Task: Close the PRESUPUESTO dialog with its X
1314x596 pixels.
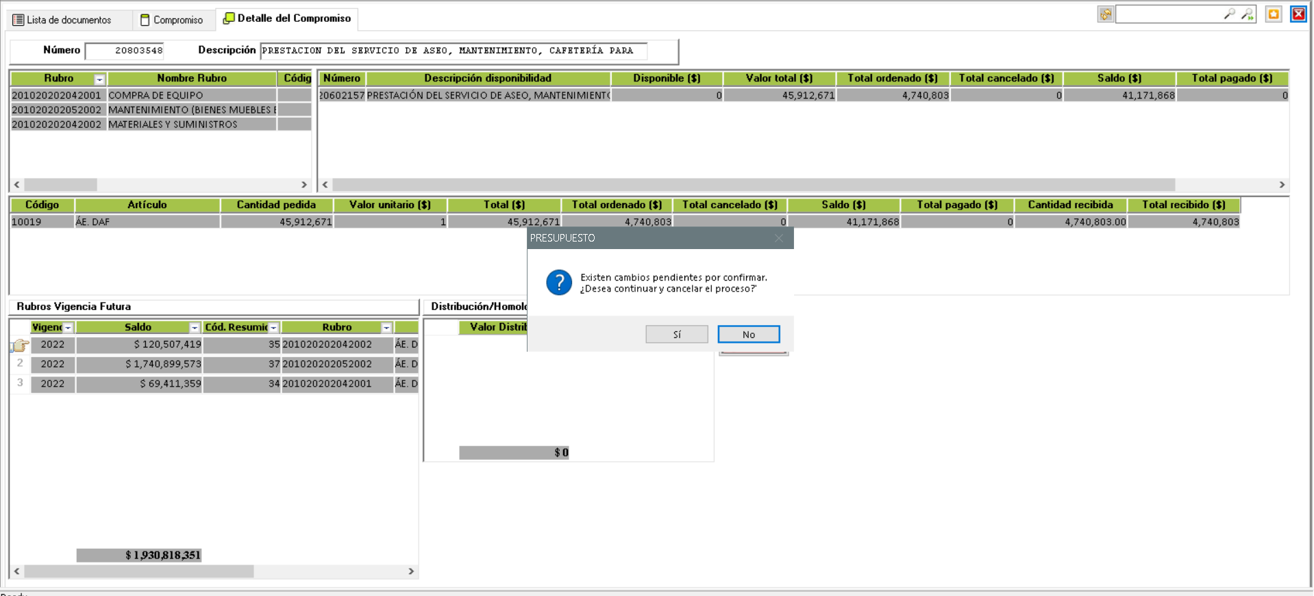Action: (779, 238)
